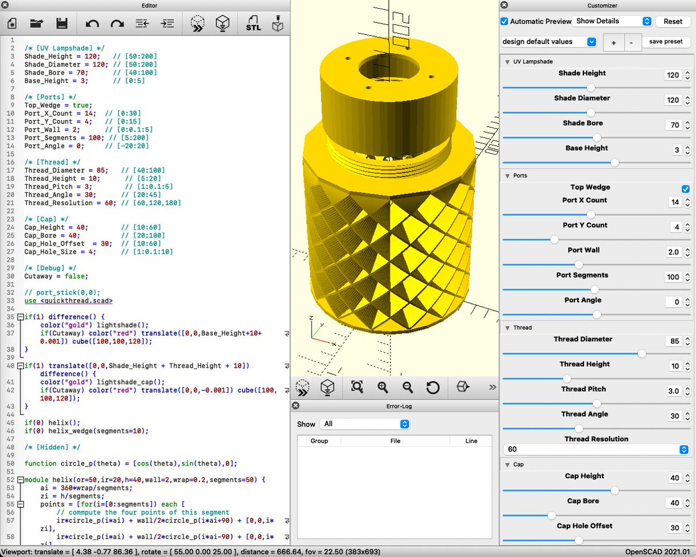Click the Redo icon
Viewport: 696px width, 557px height.
pyautogui.click(x=117, y=23)
